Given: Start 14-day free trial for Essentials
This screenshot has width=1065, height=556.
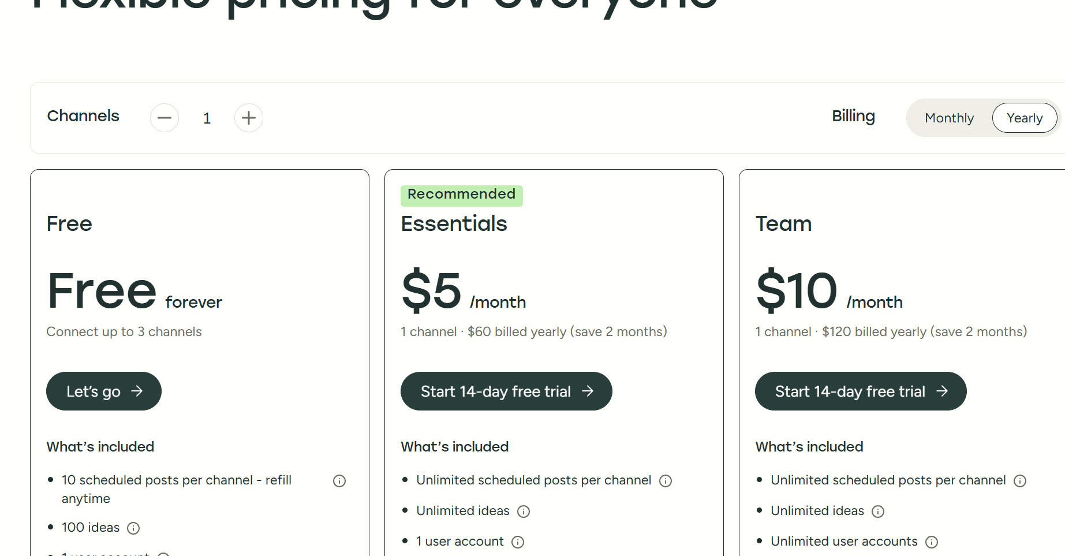Looking at the screenshot, I should pos(506,391).
